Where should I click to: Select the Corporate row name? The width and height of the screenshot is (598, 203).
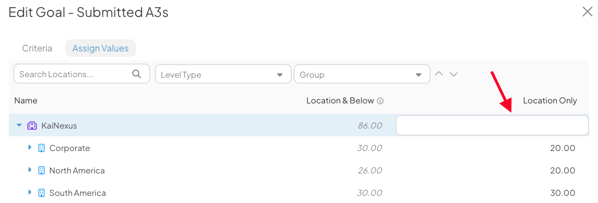pyautogui.click(x=70, y=148)
